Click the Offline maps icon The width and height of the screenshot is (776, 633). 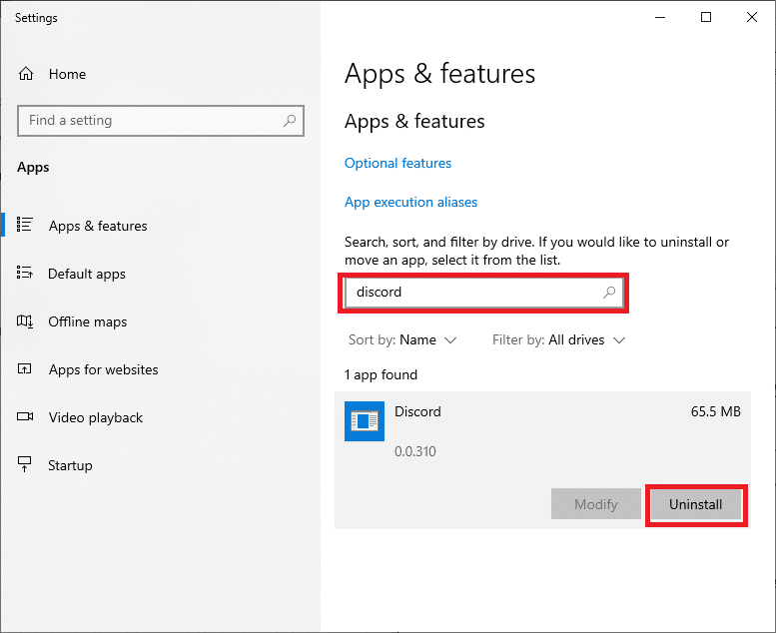pos(26,321)
